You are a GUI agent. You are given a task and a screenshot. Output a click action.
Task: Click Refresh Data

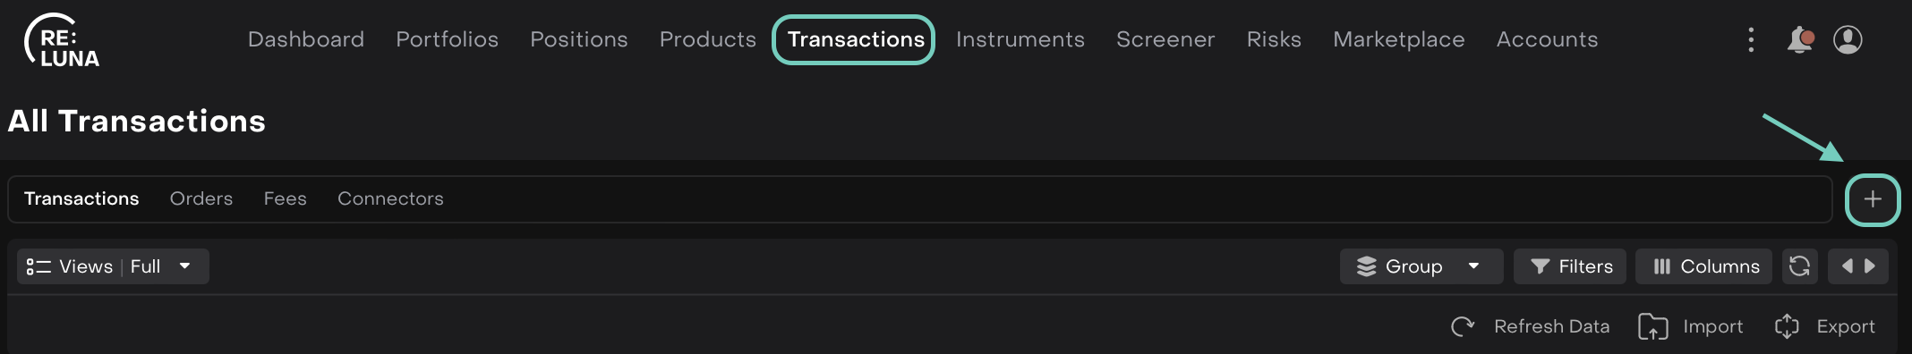[1531, 326]
